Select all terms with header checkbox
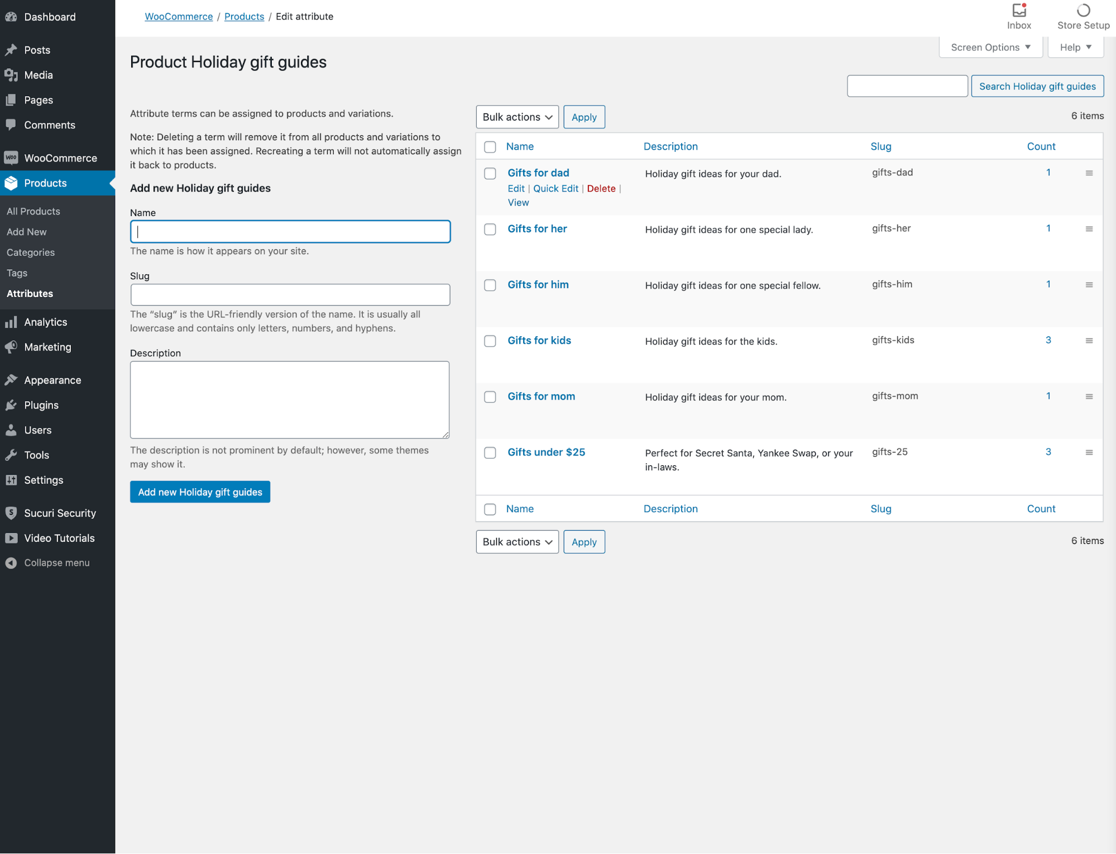1116x854 pixels. [490, 146]
